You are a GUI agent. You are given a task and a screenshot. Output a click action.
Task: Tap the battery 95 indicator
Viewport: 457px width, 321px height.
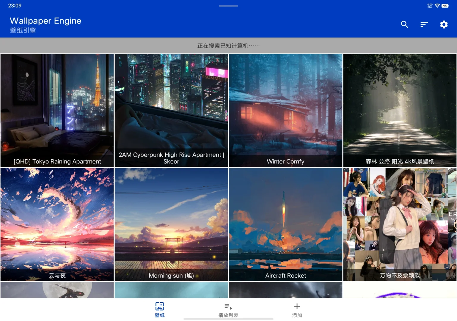[x=445, y=6]
